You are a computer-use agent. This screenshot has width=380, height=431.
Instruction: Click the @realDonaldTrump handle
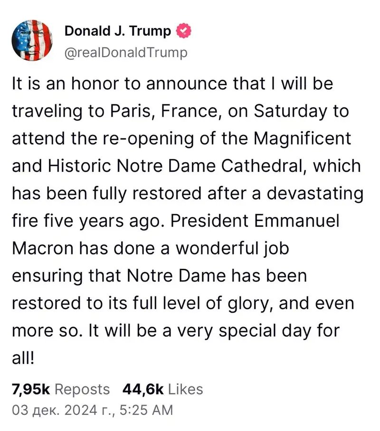pos(125,52)
